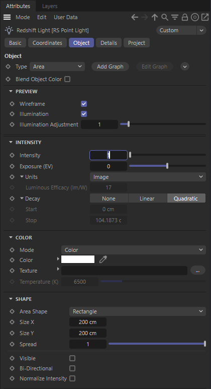Click the up arrow navigation icon
Image resolution: width=211 pixels, height=389 pixels.
coord(155,17)
